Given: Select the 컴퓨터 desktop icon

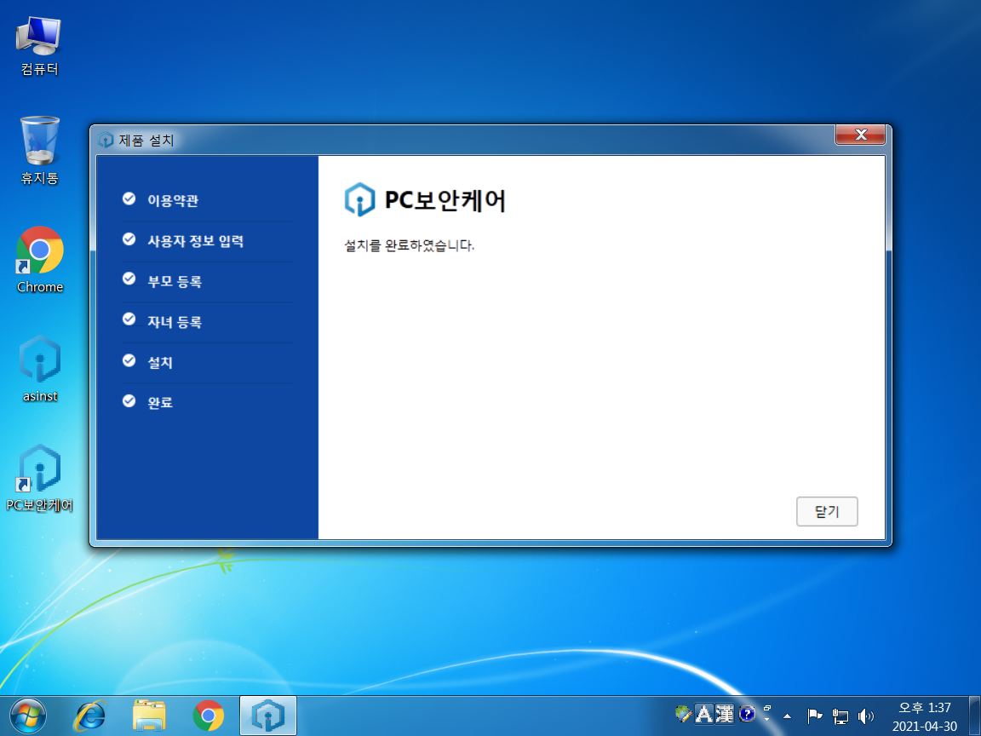Looking at the screenshot, I should pyautogui.click(x=39, y=46).
